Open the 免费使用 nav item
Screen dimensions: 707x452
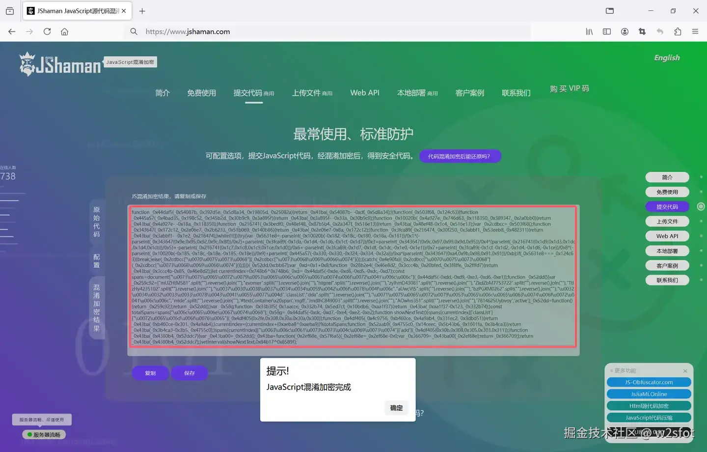201,93
